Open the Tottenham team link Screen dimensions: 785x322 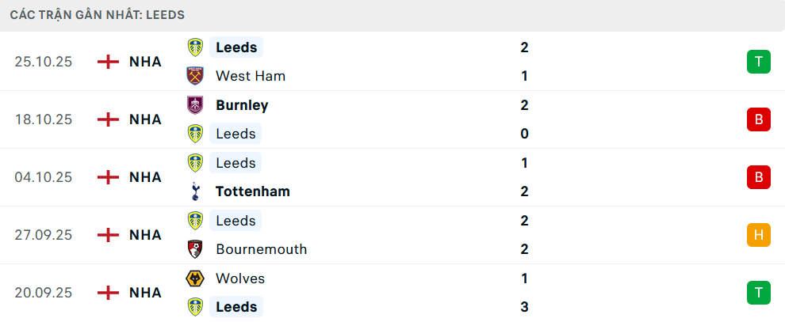pos(252,191)
